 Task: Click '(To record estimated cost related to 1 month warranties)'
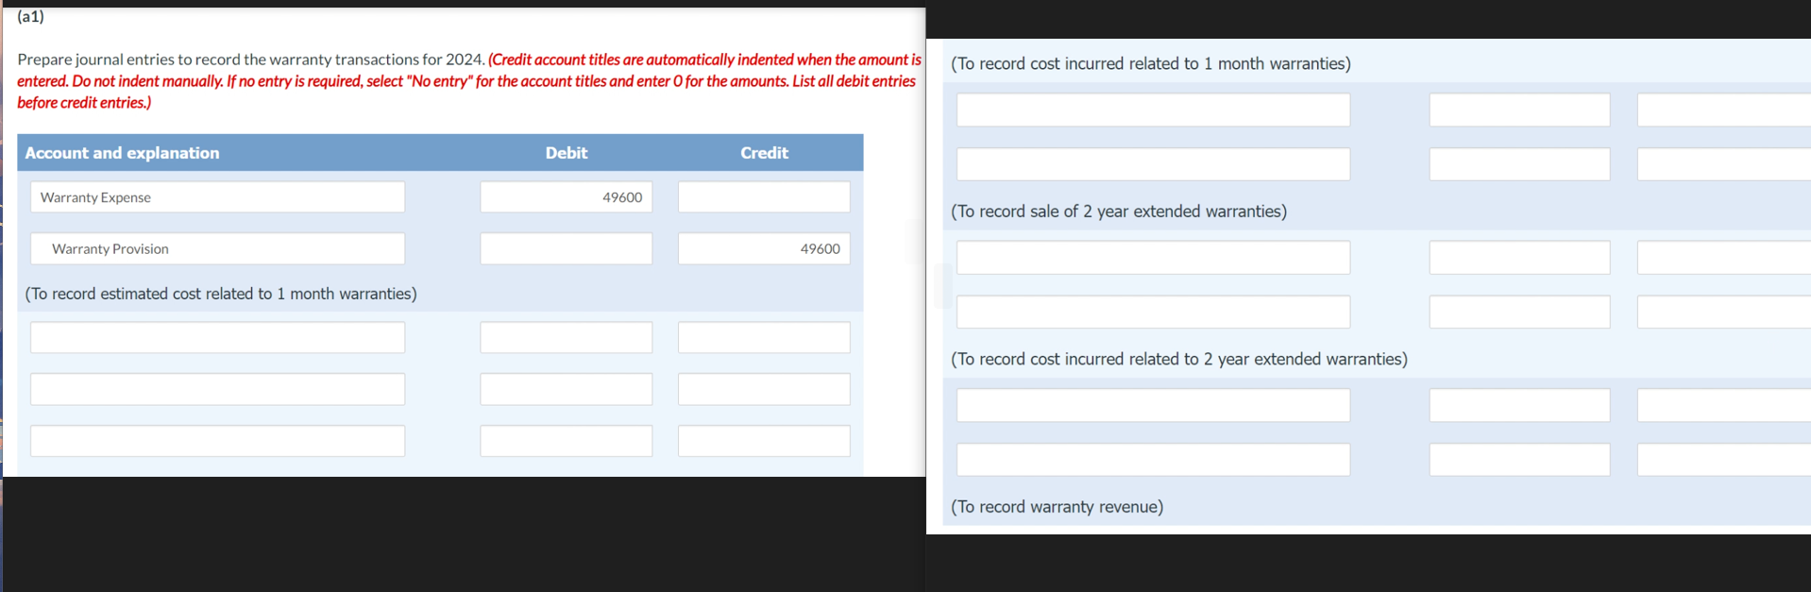221,294
